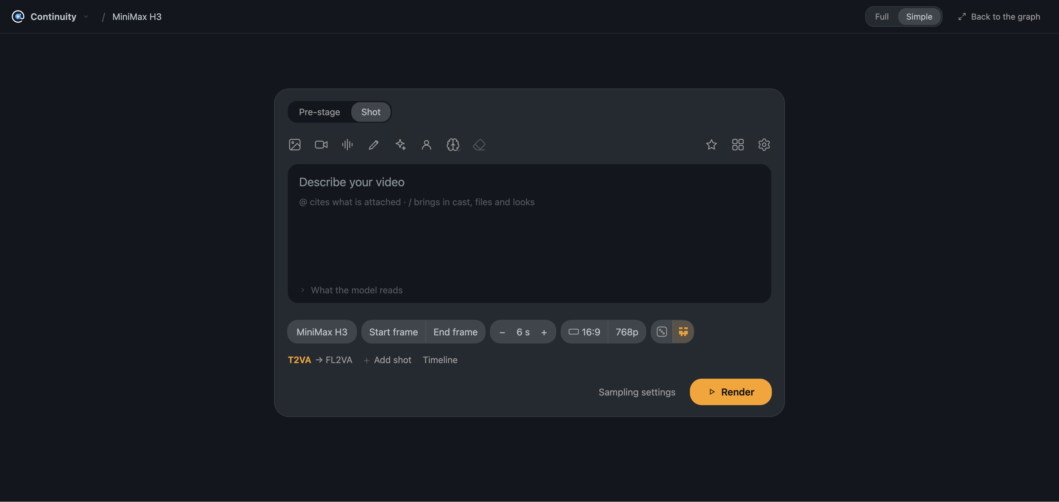This screenshot has width=1059, height=502.
Task: Toggle the dice random seed icon
Action: (x=662, y=332)
